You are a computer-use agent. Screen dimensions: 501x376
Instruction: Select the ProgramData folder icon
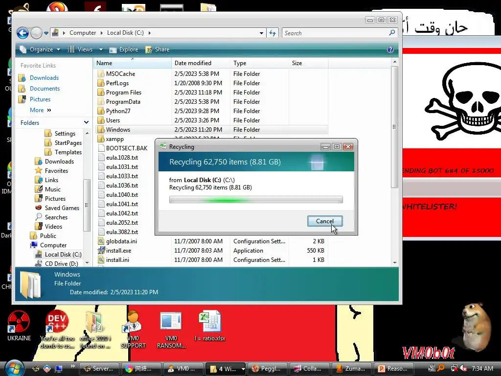(101, 101)
